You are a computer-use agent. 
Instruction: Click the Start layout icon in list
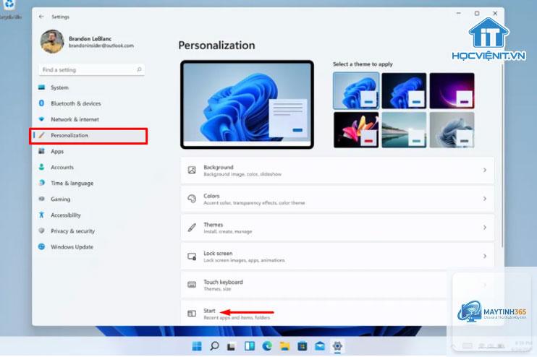click(192, 313)
